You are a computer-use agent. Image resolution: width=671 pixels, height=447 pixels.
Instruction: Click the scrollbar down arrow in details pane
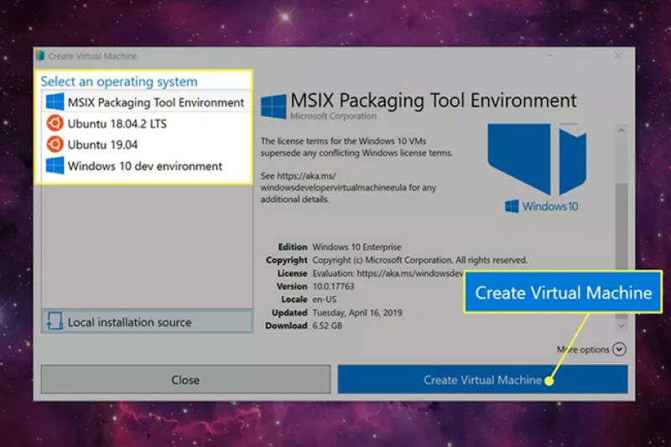coord(622,326)
